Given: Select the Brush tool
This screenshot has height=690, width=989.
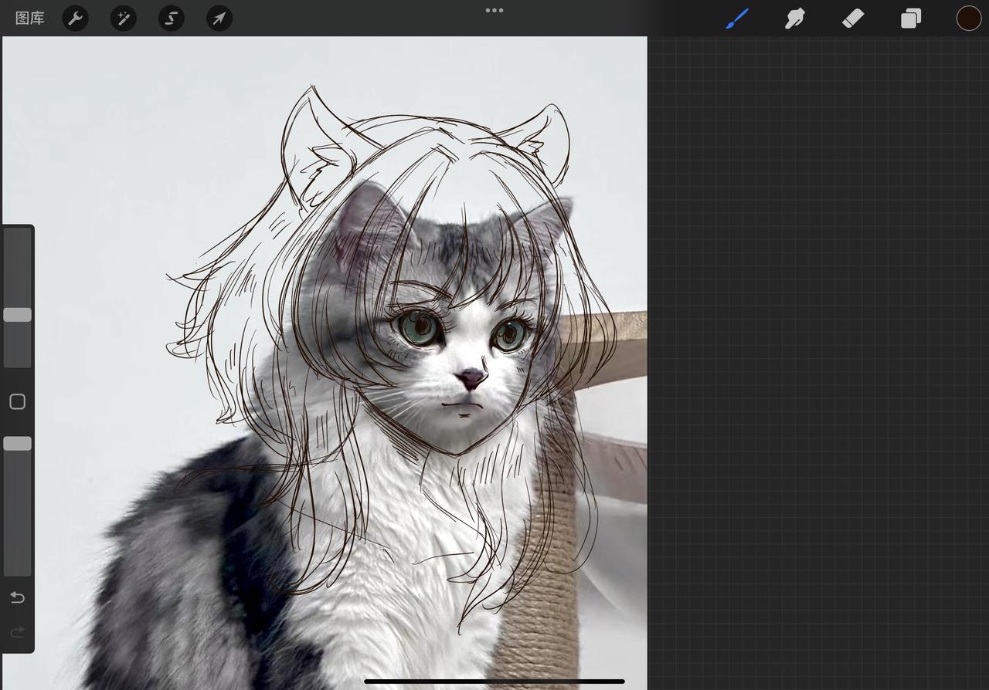Looking at the screenshot, I should tap(737, 19).
